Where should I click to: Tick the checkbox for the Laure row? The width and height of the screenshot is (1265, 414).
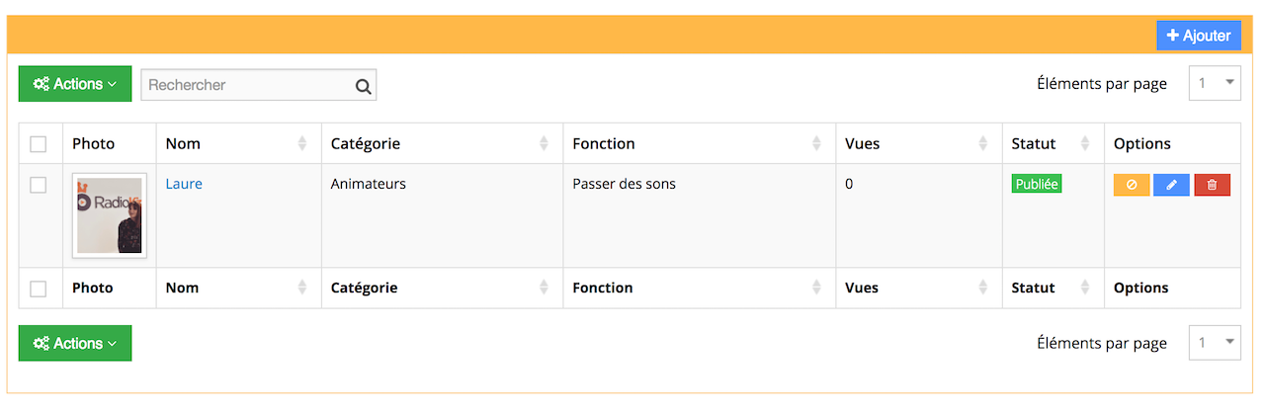pos(39,185)
